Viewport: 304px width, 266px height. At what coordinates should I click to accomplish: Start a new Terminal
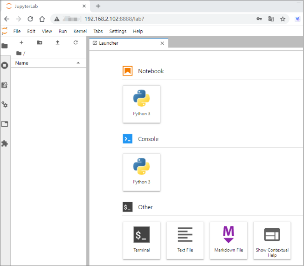(x=142, y=241)
